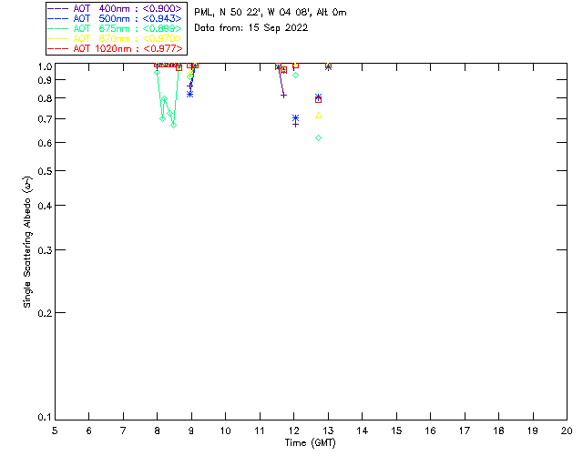
Task: Click the purple plus marker below 0.7
Action: tap(295, 125)
